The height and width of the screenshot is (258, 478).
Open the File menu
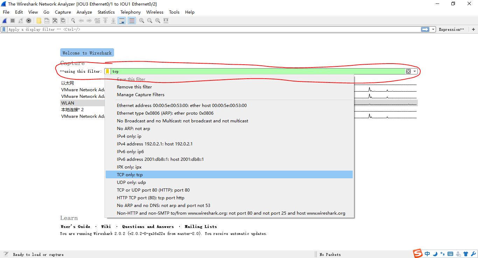6,12
